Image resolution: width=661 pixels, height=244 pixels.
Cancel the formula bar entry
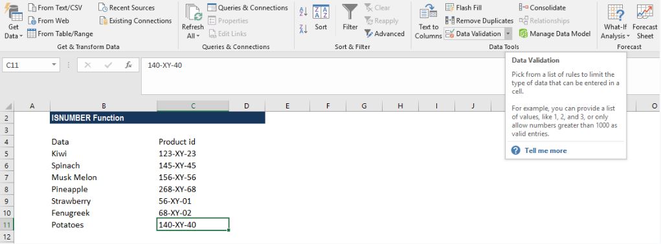click(x=87, y=65)
